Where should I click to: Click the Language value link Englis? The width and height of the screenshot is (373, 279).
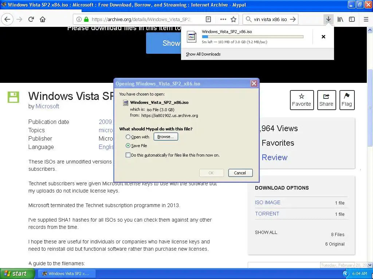[x=106, y=147]
